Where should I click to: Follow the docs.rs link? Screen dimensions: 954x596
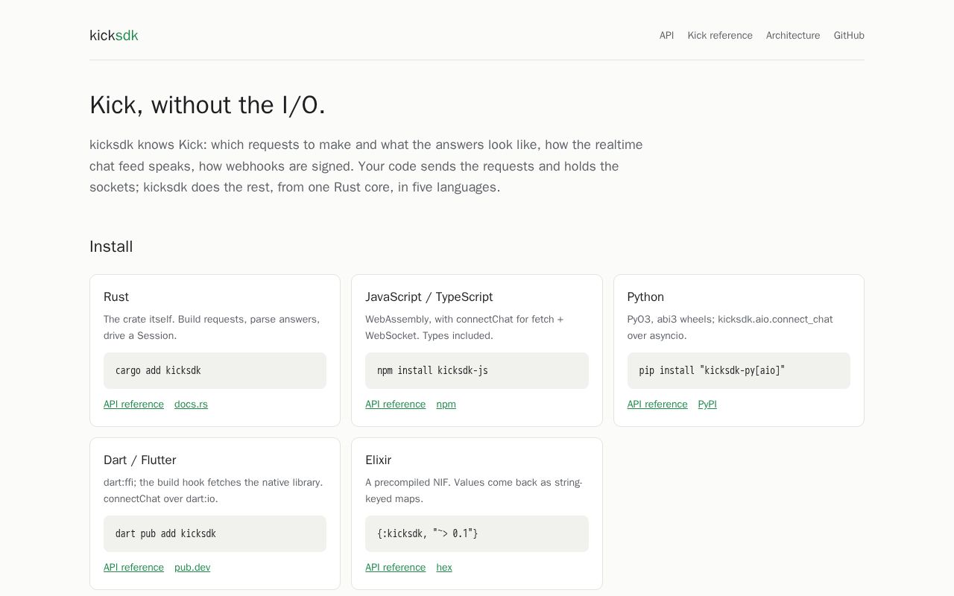[x=191, y=405]
